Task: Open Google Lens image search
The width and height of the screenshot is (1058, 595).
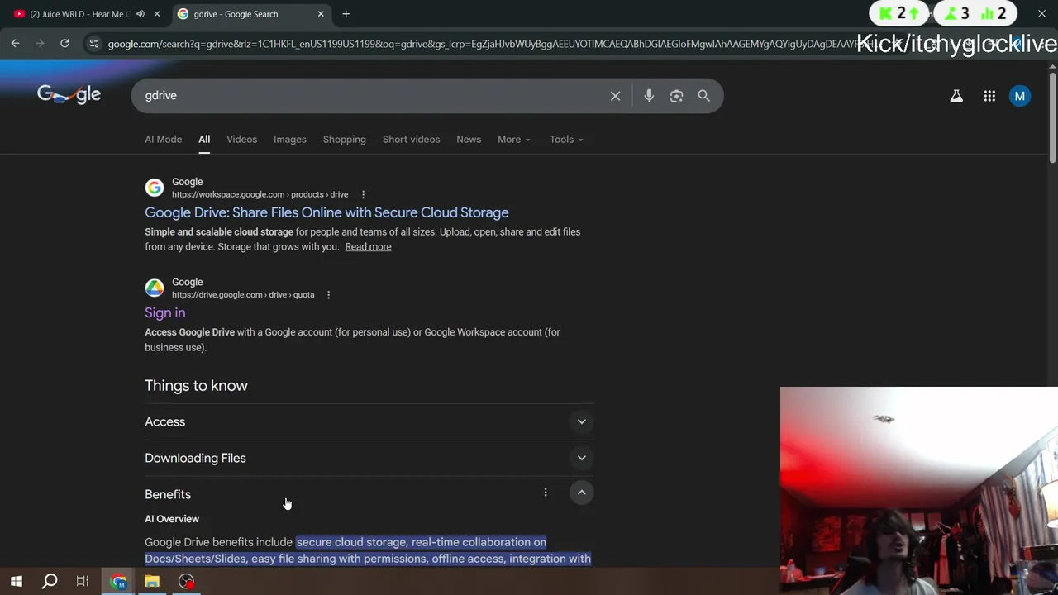Action: pos(676,96)
